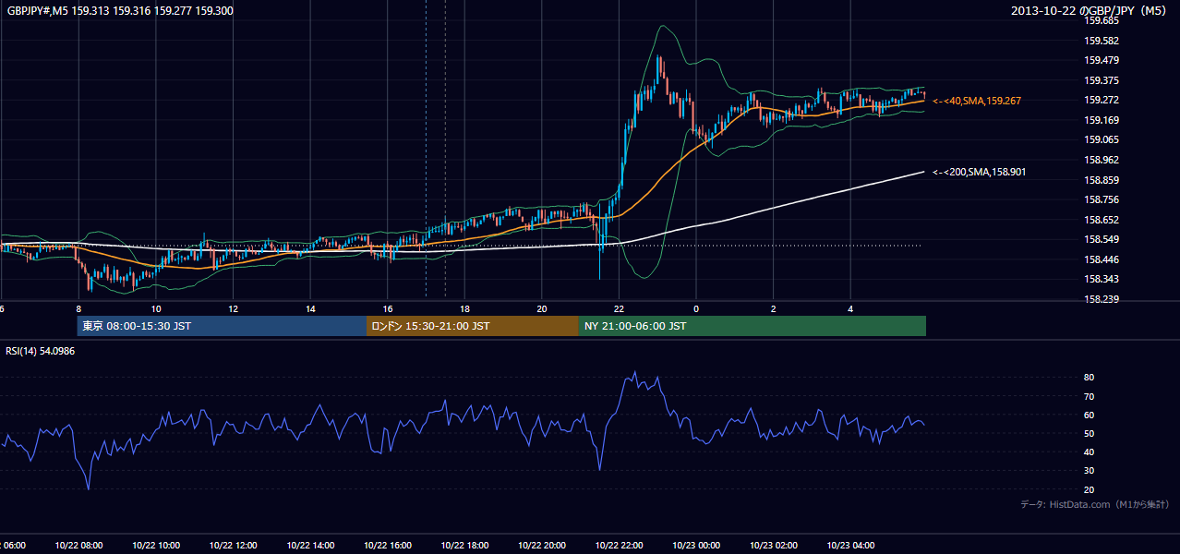Click the 158.549 price axis value

click(x=1102, y=239)
